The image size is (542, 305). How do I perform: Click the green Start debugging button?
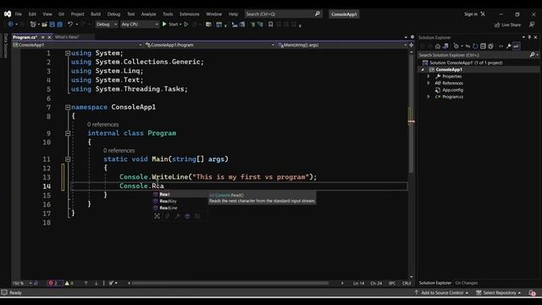click(x=164, y=25)
